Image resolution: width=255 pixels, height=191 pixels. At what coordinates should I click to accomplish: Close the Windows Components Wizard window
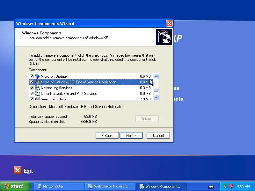[x=169, y=24]
